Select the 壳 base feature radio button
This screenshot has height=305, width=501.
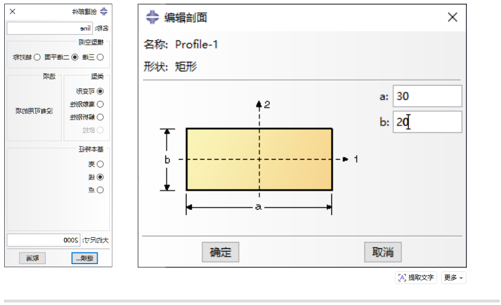[x=100, y=164]
